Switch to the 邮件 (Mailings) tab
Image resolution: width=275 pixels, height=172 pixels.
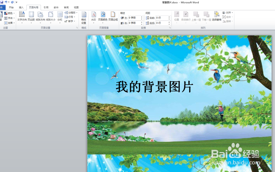click(56, 7)
